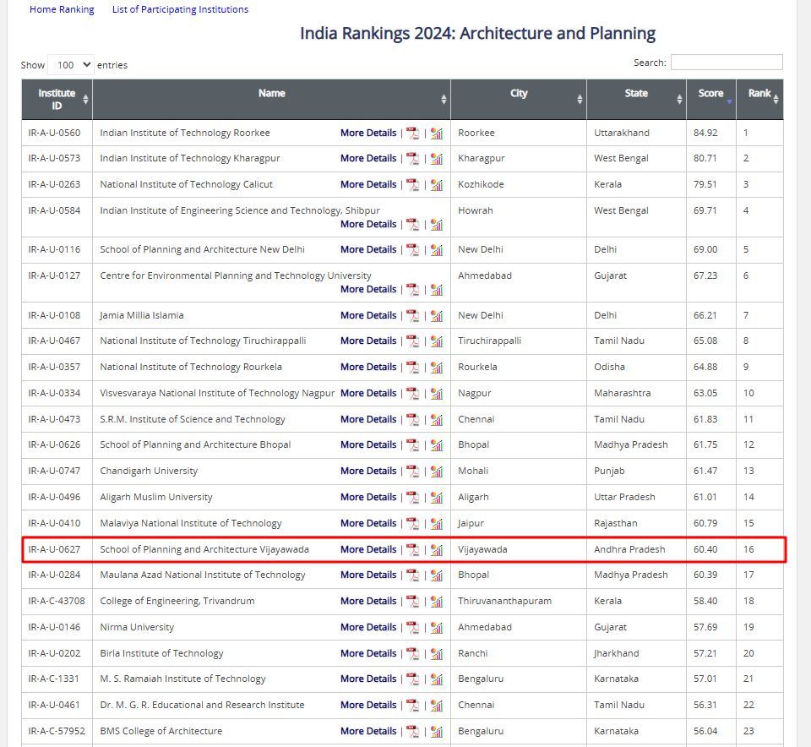Viewport: 811px width, 747px height.
Task: Click the Andhra Pradesh state cell
Action: pyautogui.click(x=636, y=549)
